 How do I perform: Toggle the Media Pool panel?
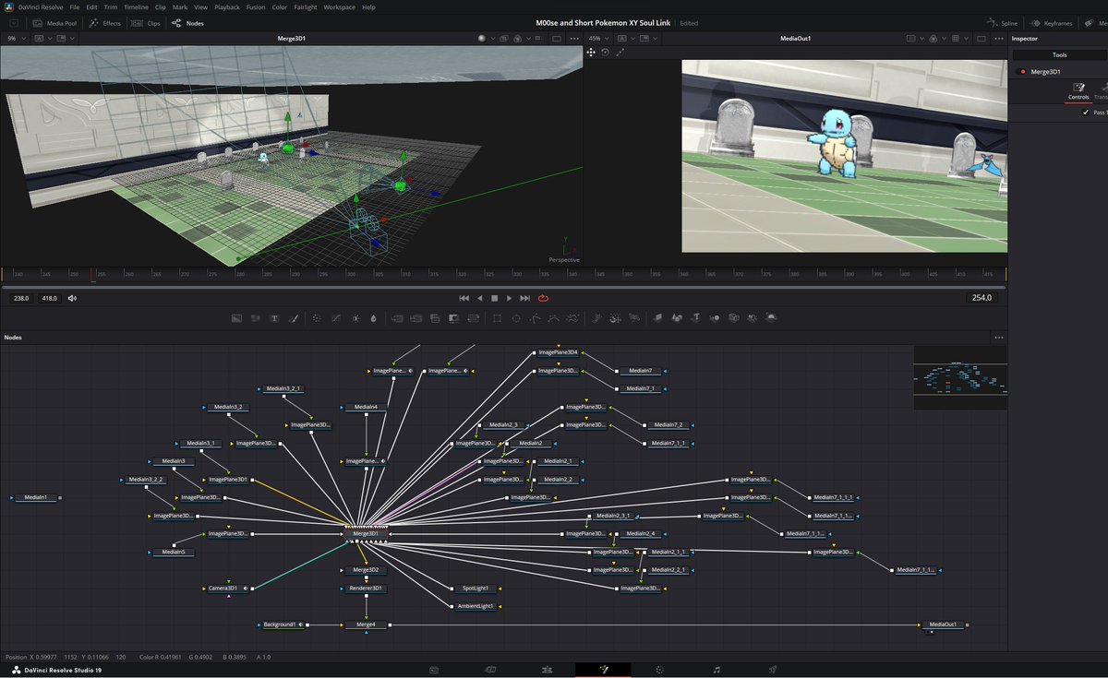(54, 22)
